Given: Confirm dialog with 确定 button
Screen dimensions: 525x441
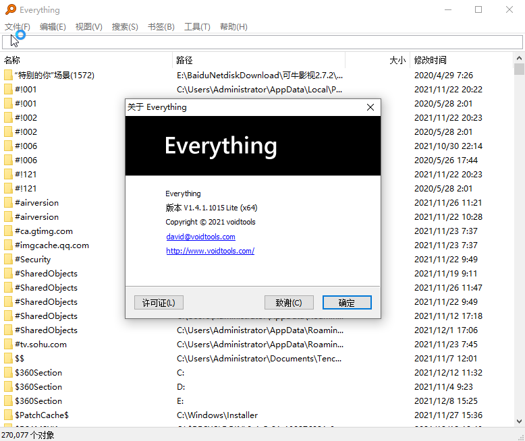Looking at the screenshot, I should point(347,303).
